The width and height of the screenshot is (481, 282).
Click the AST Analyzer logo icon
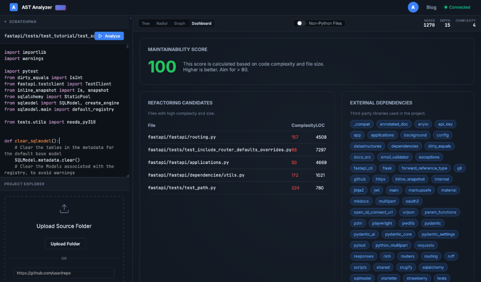[13, 7]
